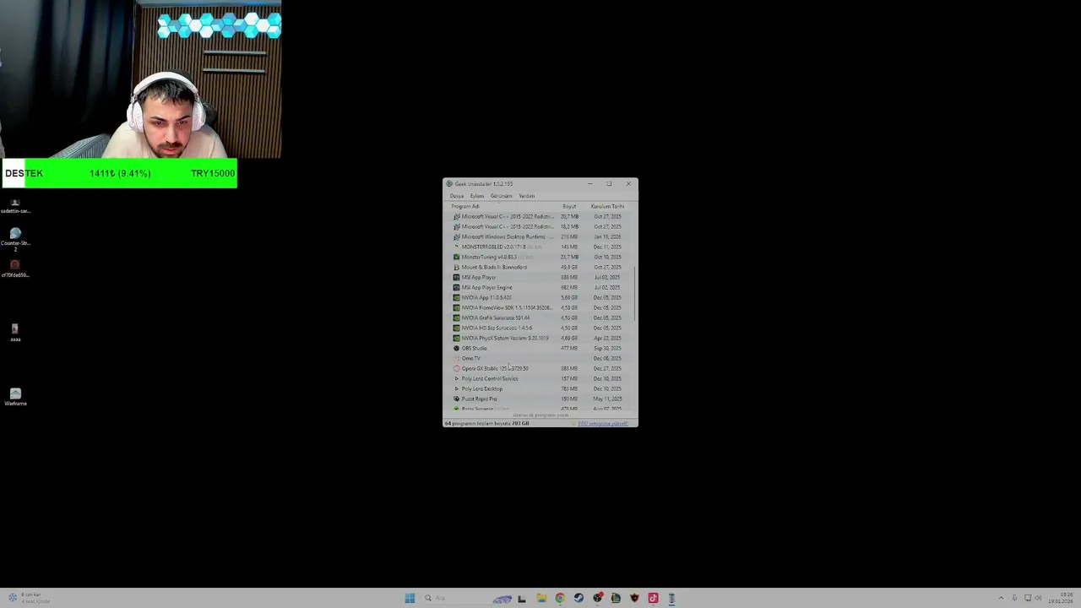Viewport: 1081px width, 608px height.
Task: Open the Yardım menu
Action: coord(527,196)
